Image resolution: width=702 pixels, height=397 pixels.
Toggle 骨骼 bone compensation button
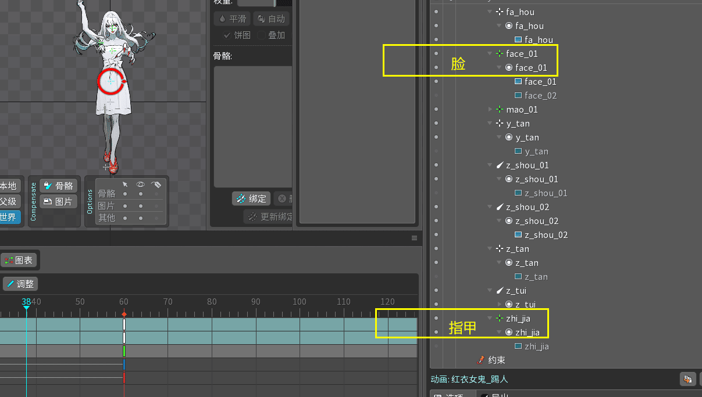(x=58, y=186)
